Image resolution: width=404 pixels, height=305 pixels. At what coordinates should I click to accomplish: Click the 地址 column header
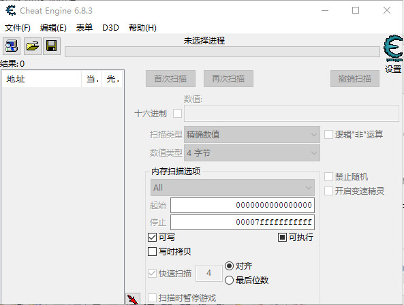coord(42,79)
